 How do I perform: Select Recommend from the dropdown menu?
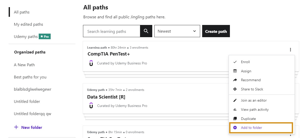click(251, 80)
